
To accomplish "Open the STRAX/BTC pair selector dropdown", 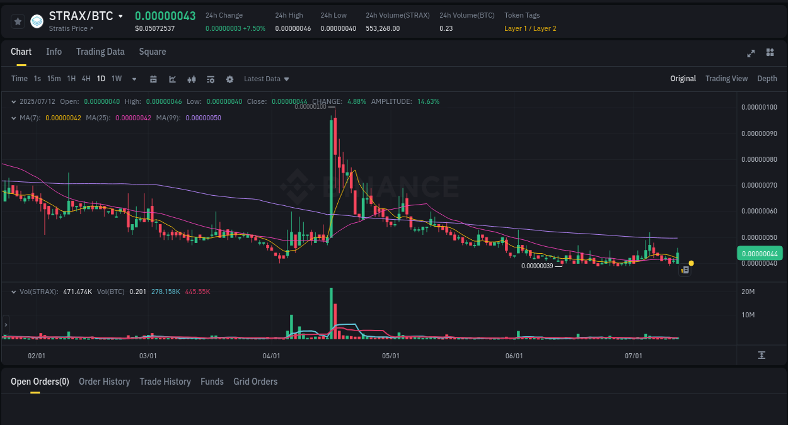I will pos(120,16).
